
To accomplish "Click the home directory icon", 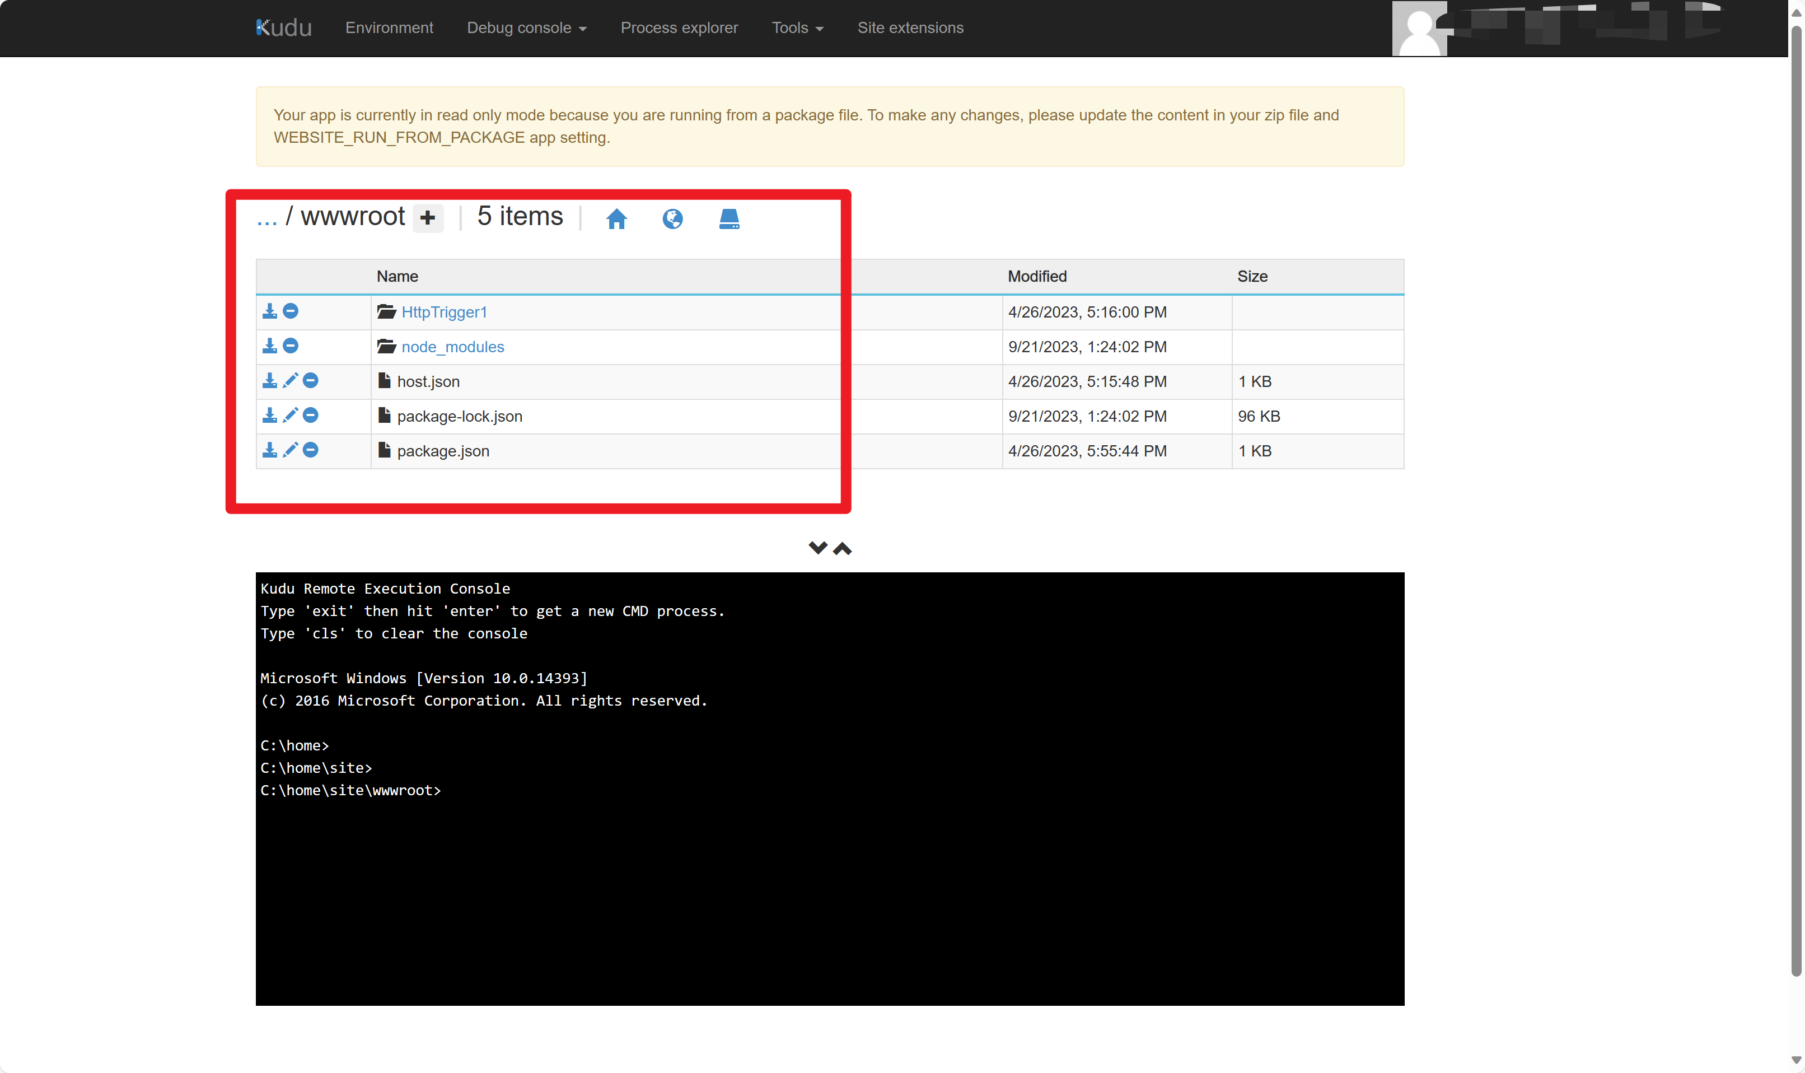I will coord(616,218).
